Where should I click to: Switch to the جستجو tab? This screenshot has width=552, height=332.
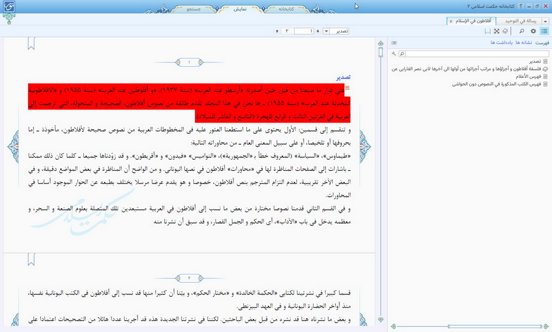click(x=194, y=9)
